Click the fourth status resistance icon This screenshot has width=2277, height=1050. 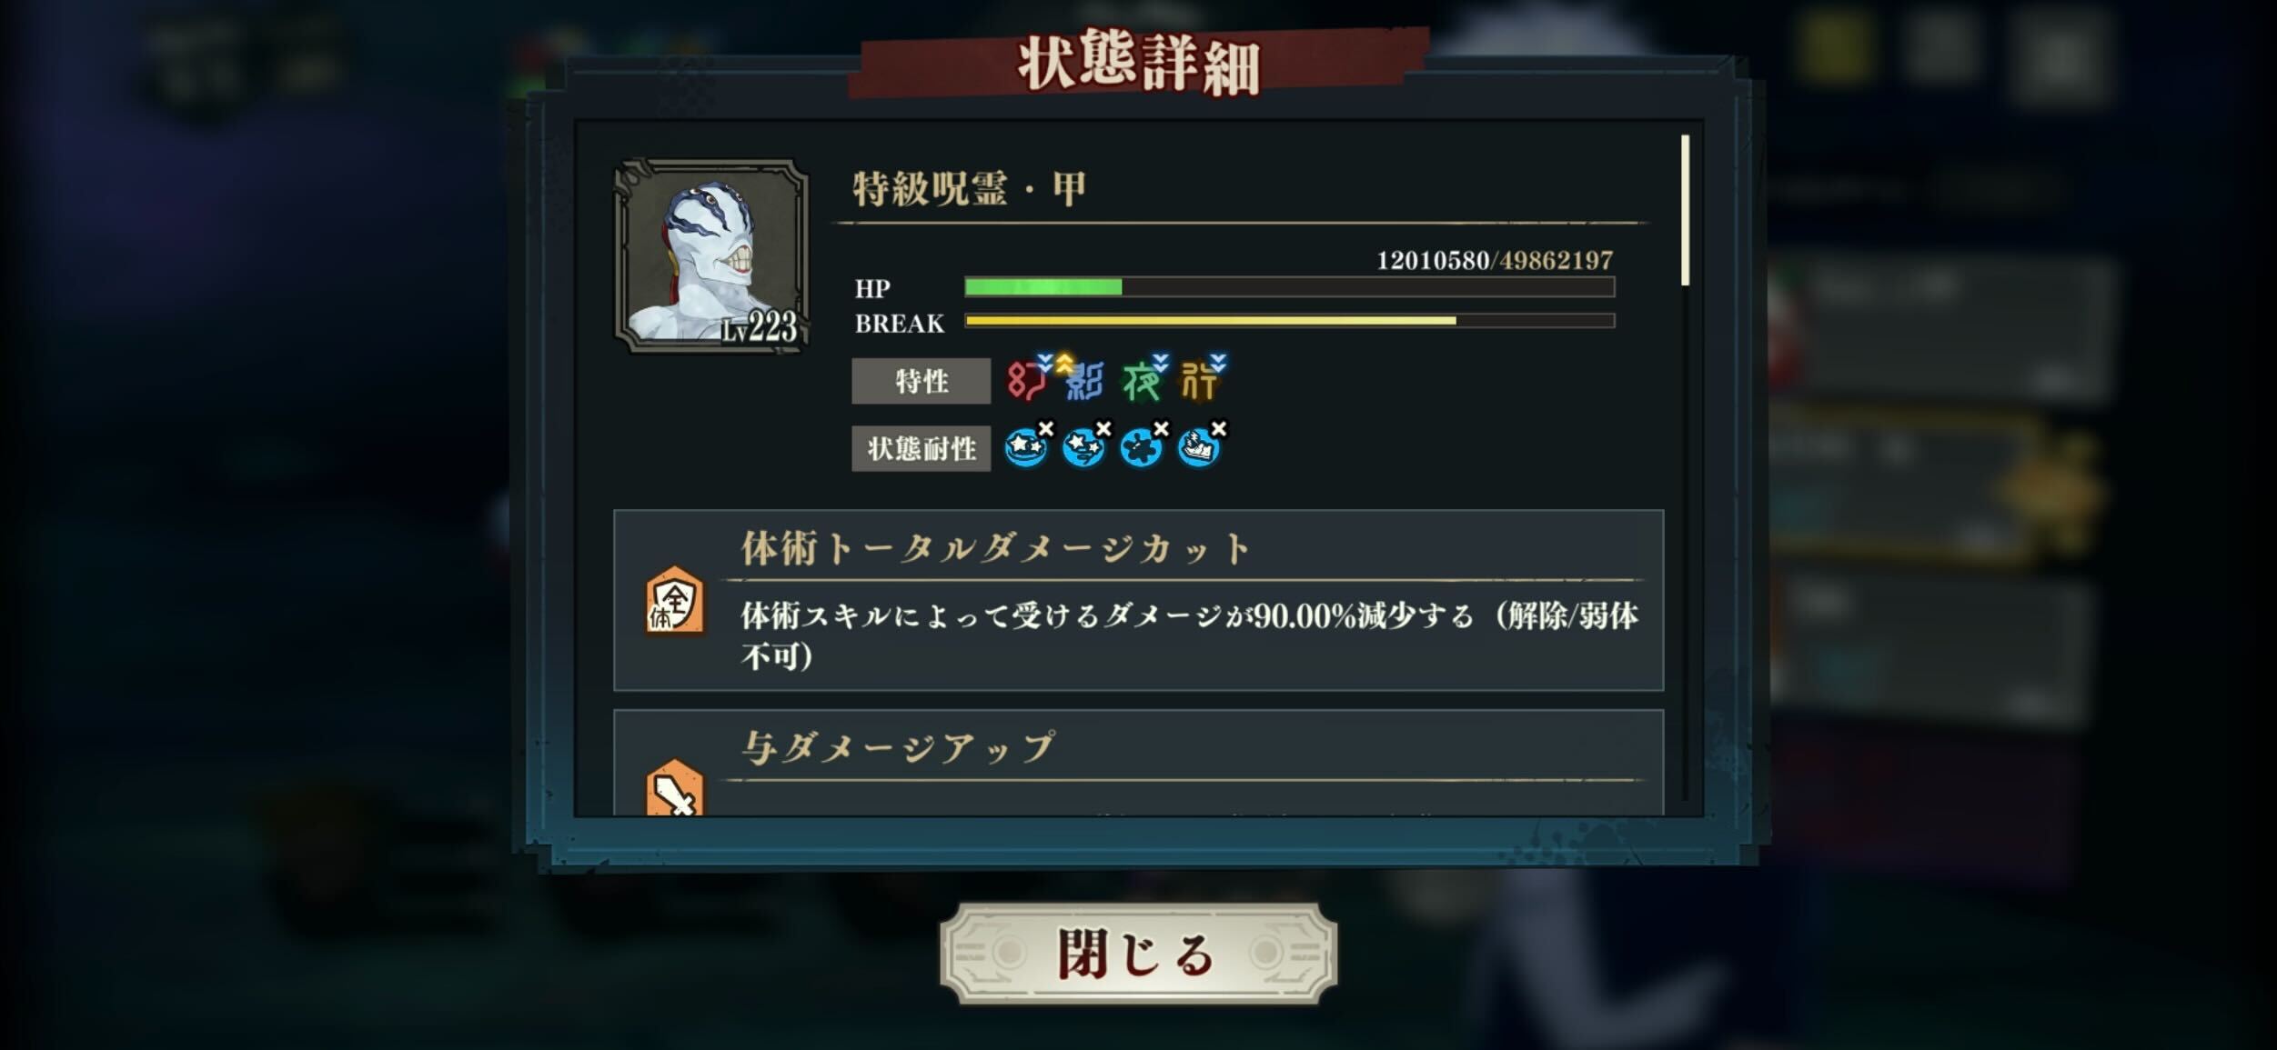(x=1202, y=445)
